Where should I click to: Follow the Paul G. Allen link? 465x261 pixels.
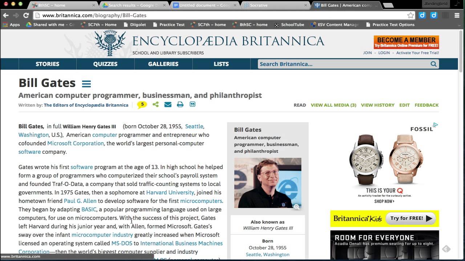80,201
